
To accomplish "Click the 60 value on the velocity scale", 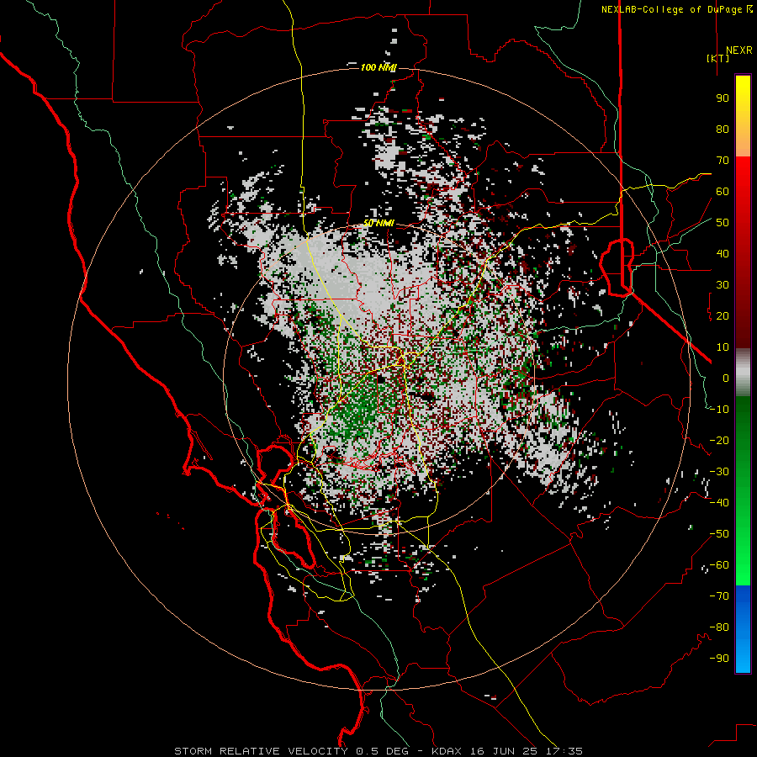I will click(x=723, y=192).
